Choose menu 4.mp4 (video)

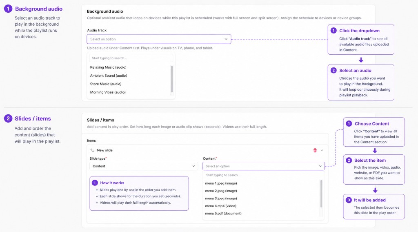click(220, 205)
